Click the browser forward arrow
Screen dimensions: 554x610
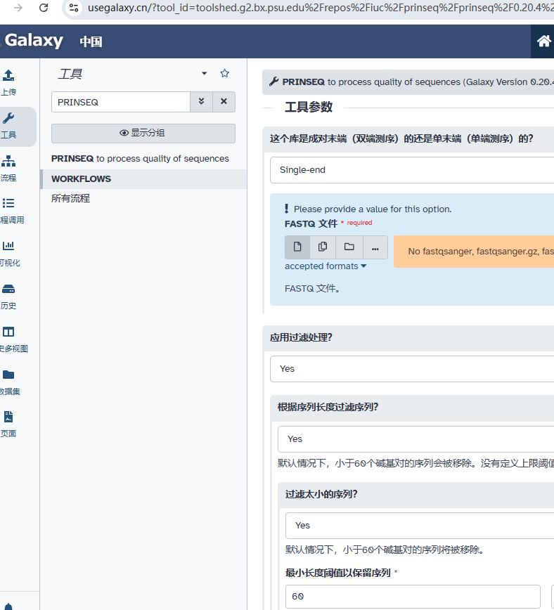click(x=18, y=8)
